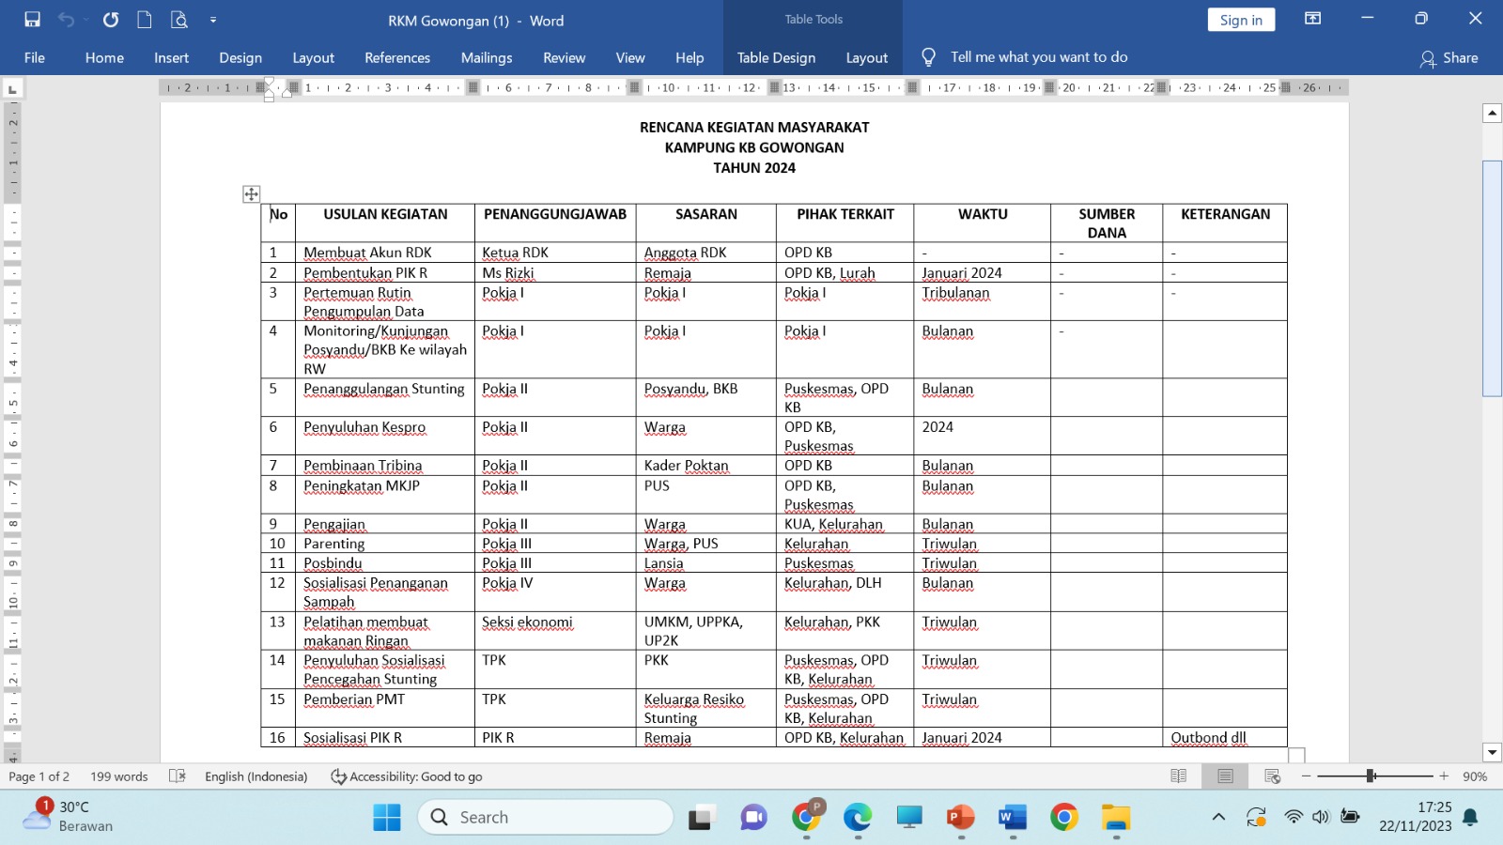This screenshot has width=1503, height=845.
Task: Click the cell 'Outbond dll'
Action: click(1225, 738)
